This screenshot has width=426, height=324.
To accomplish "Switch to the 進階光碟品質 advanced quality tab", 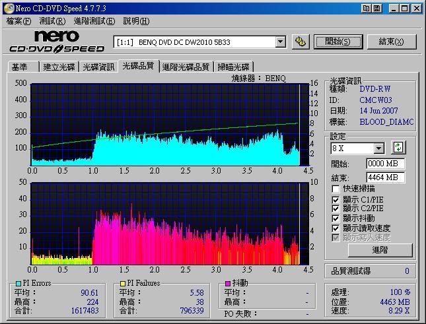I will point(186,67).
